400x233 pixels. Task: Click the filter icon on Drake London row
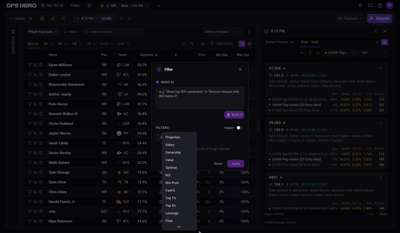click(30, 75)
